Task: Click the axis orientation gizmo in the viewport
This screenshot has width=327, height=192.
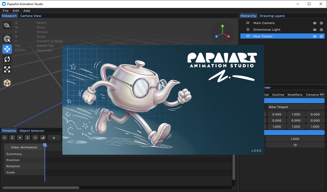Action: 223,33
